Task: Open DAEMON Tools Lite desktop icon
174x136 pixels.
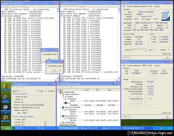Action: [x=6, y=109]
